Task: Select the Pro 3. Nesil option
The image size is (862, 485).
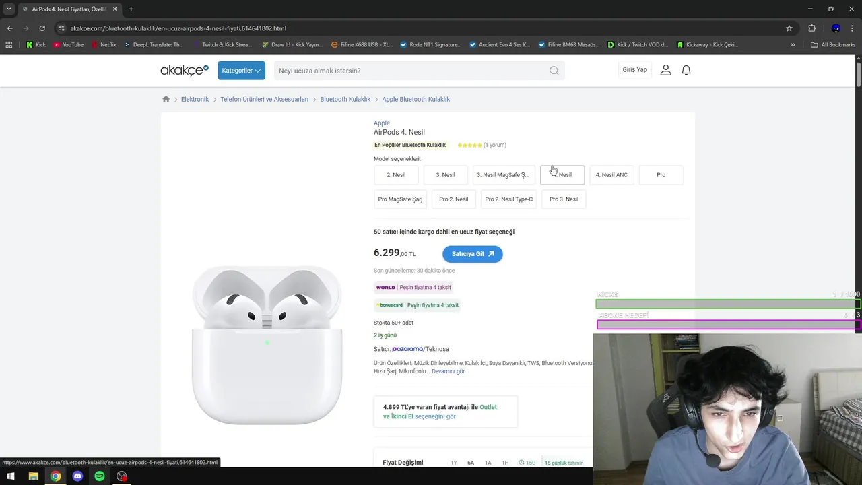Action: [x=564, y=199]
